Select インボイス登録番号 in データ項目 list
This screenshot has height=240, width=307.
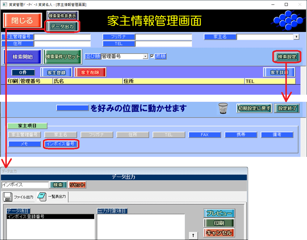pos(50,217)
